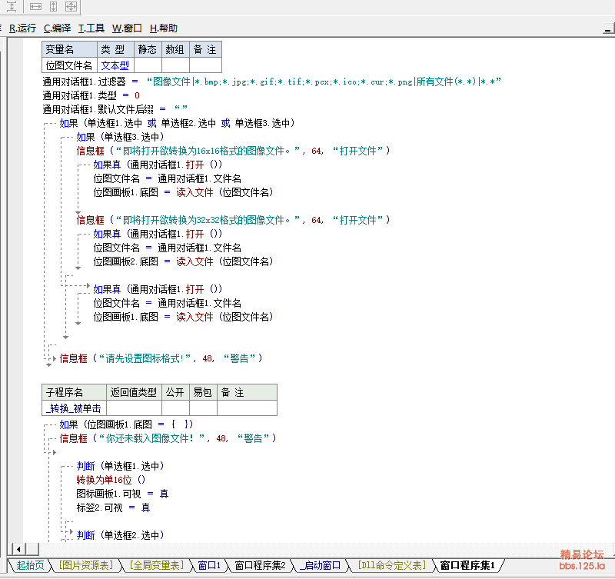Click the make same width icon
The height and width of the screenshot is (579, 615).
point(35,6)
